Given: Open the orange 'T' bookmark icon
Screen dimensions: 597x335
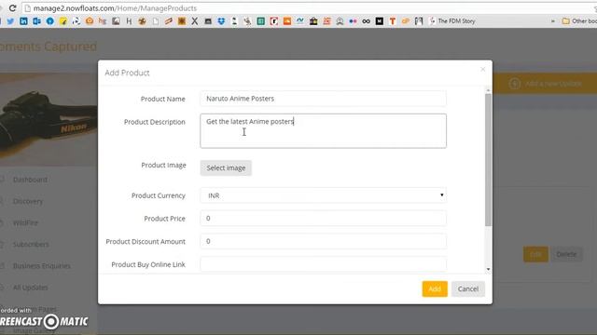Looking at the screenshot, I should click(x=392, y=21).
